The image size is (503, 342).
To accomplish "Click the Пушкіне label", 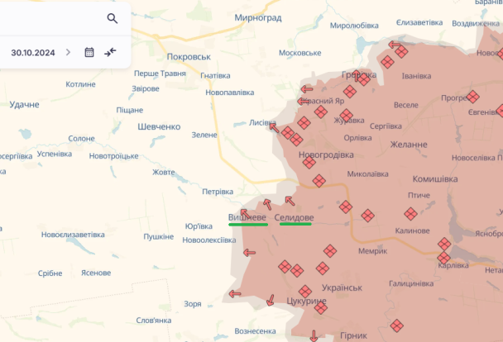I will click(x=159, y=236).
